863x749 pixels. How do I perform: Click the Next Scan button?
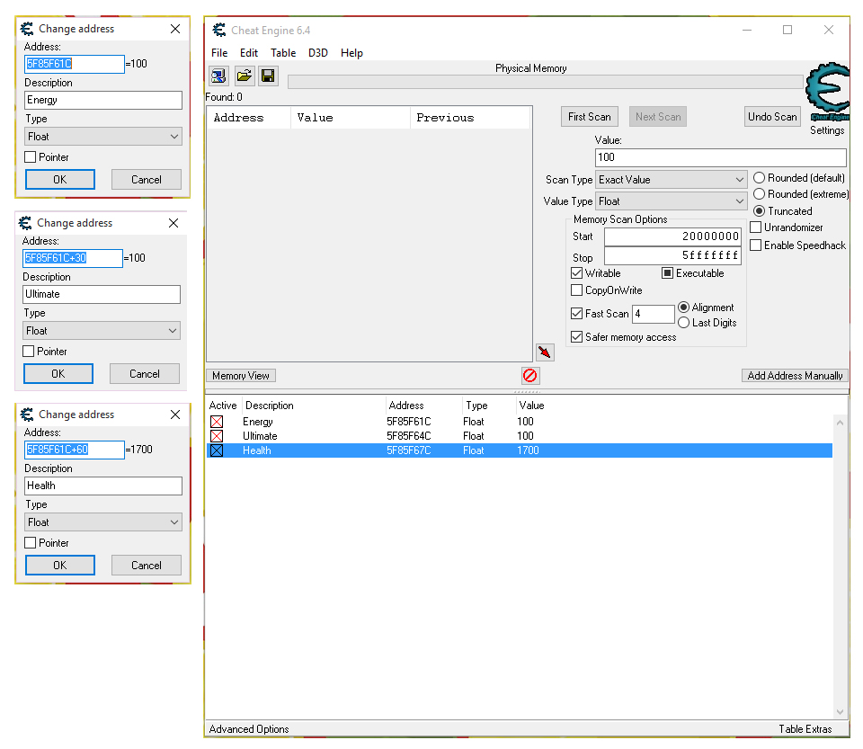click(658, 117)
